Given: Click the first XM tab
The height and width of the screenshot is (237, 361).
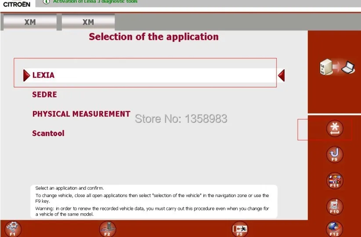Looking at the screenshot, I should [x=30, y=22].
